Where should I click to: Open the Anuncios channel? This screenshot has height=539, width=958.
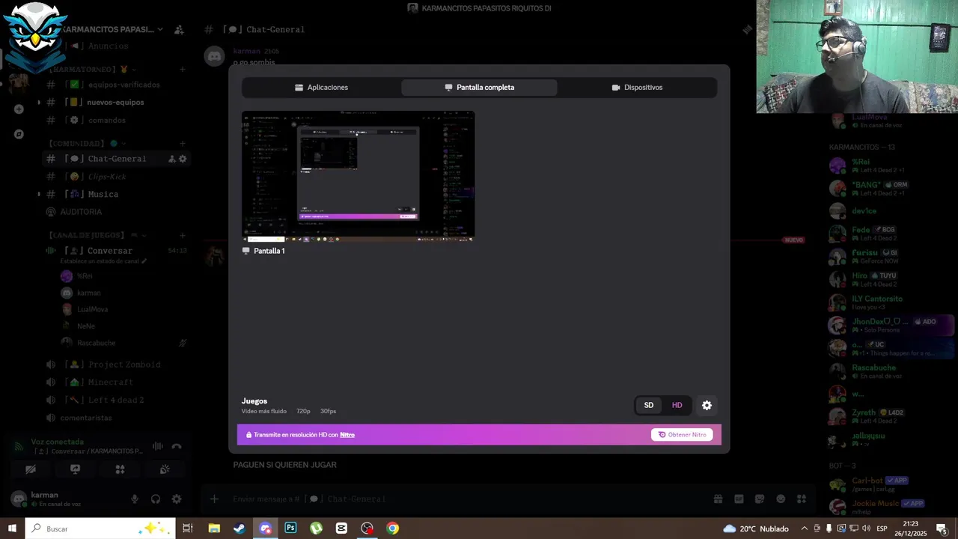tap(108, 46)
